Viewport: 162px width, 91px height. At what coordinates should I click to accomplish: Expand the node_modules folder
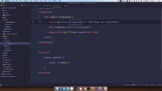(x=2, y=34)
